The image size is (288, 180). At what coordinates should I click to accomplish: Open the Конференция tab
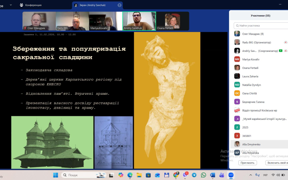[31, 5]
